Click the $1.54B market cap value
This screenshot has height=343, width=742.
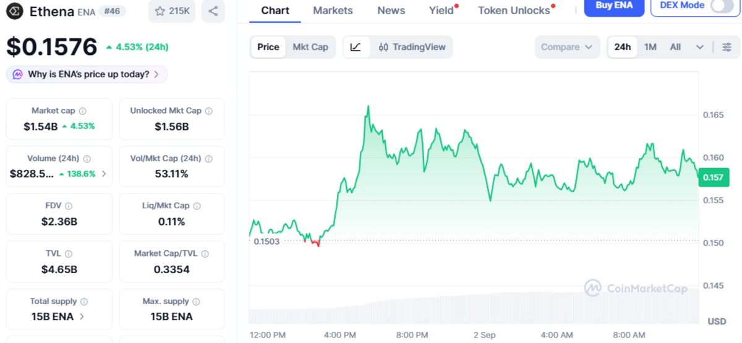(x=41, y=126)
